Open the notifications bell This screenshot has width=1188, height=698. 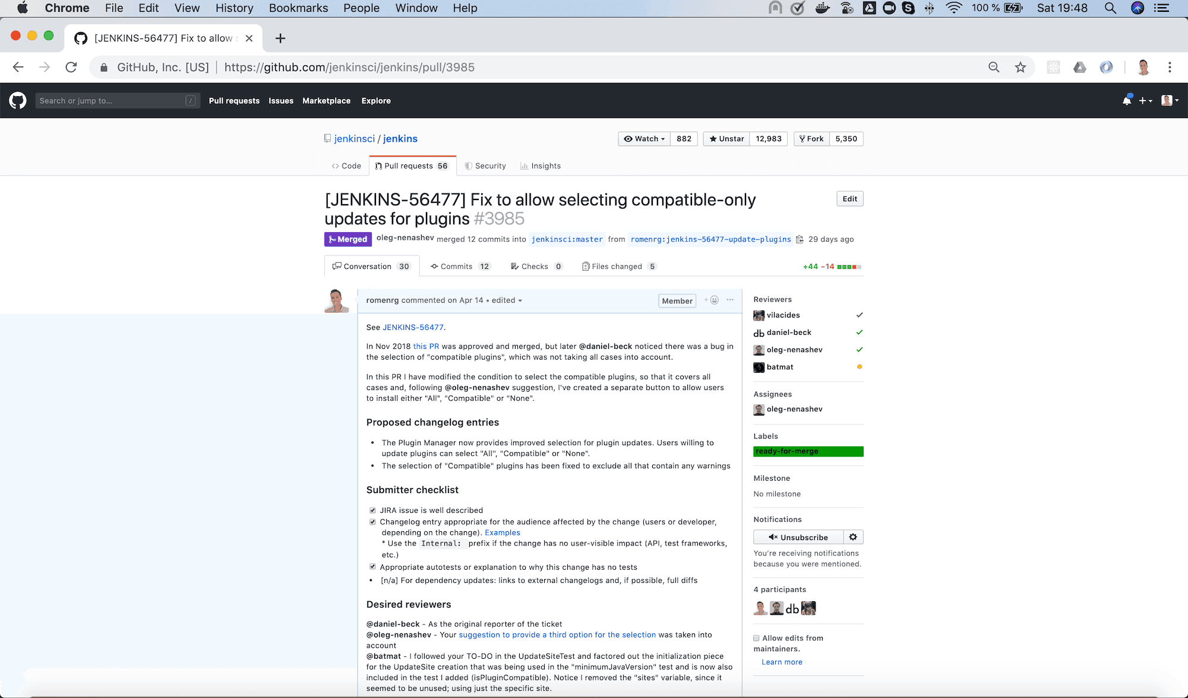pos(1126,100)
